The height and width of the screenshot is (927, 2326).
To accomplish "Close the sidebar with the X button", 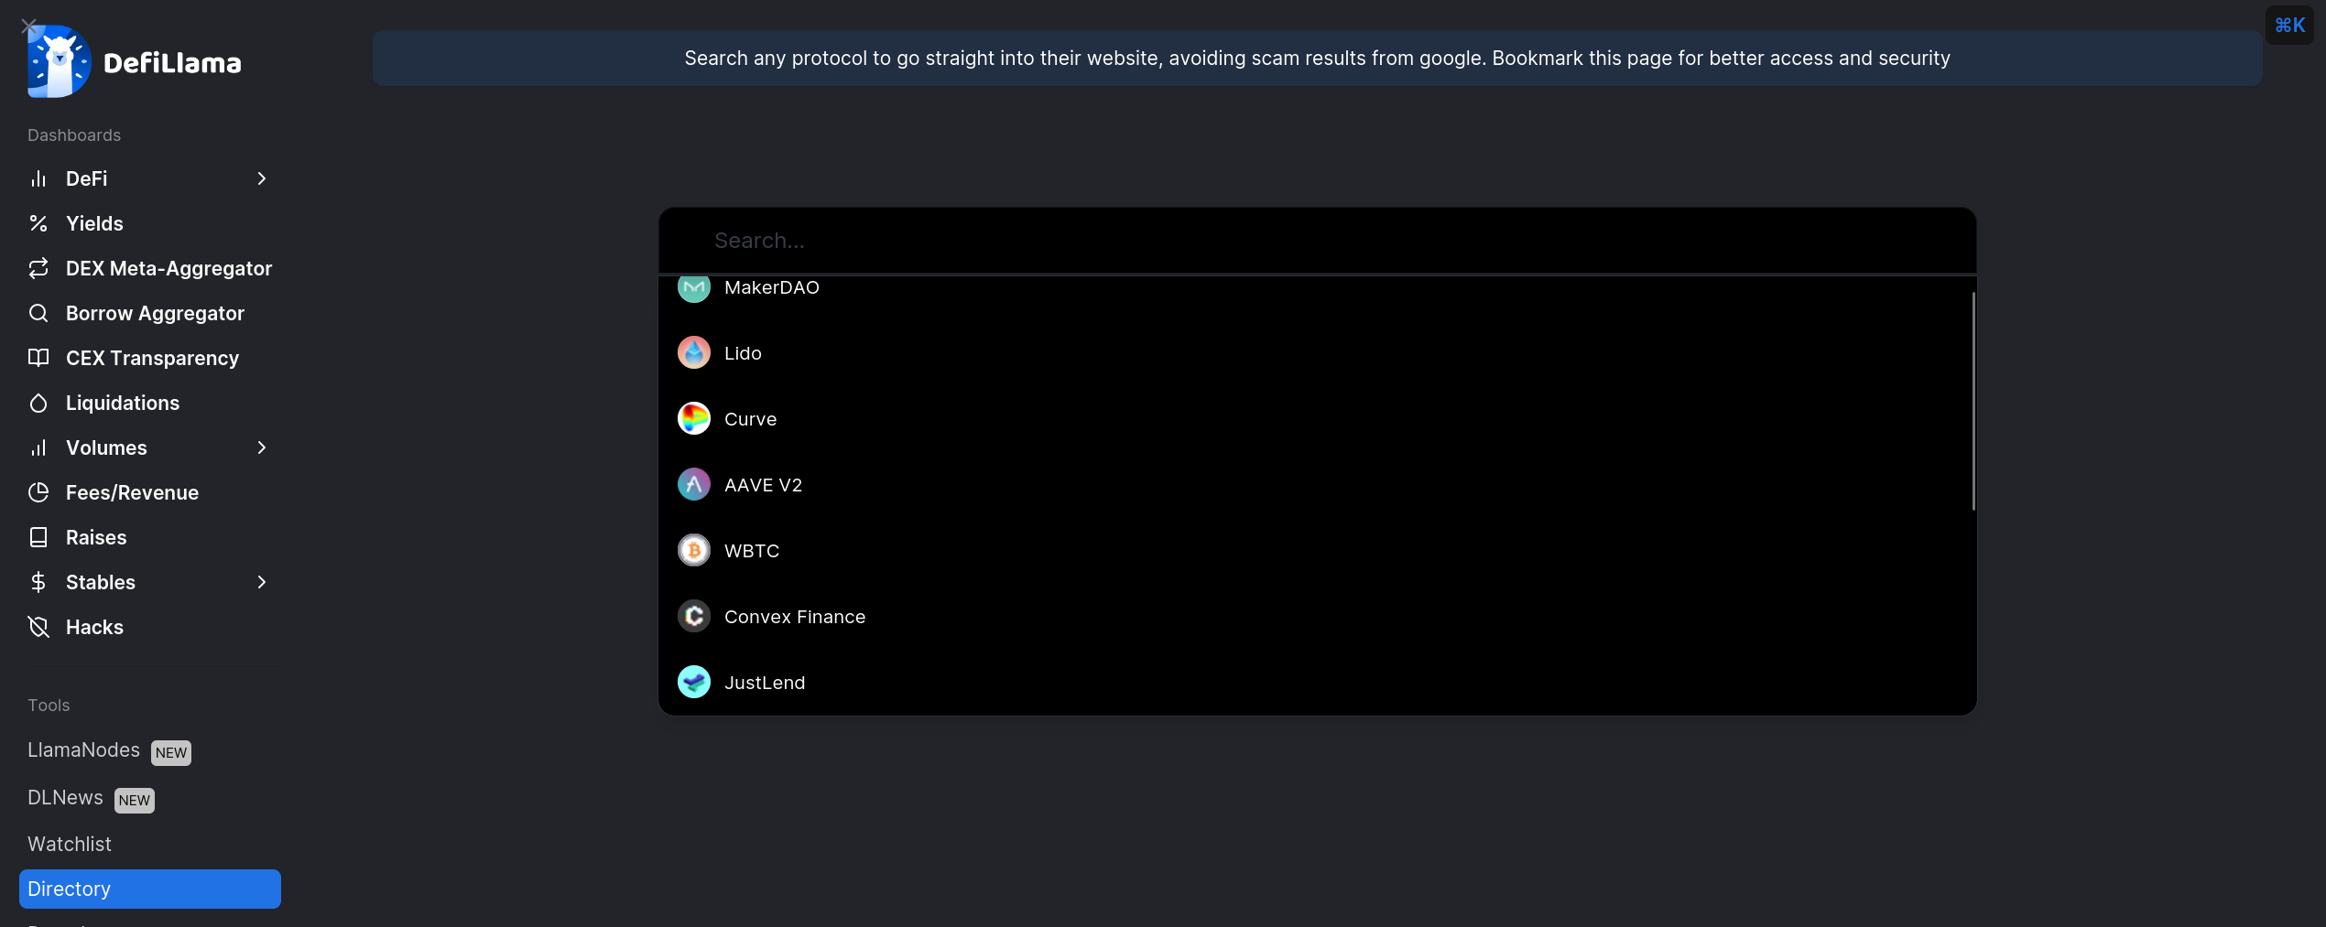I will [x=28, y=27].
